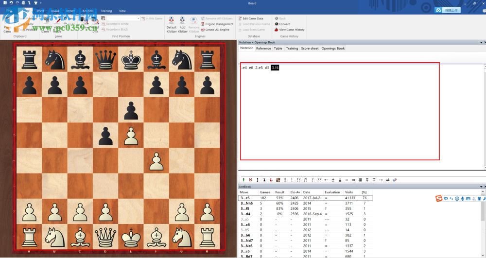The image size is (486, 258).
Task: Insert the '±' white advantage symbol
Action: 333,180
